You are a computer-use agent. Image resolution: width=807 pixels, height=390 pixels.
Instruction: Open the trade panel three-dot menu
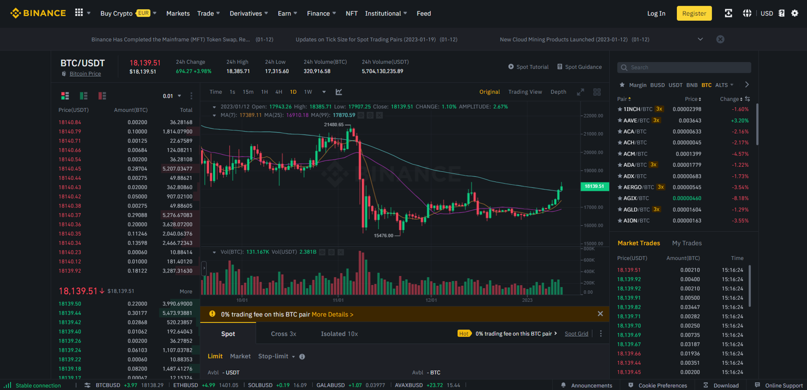click(601, 334)
